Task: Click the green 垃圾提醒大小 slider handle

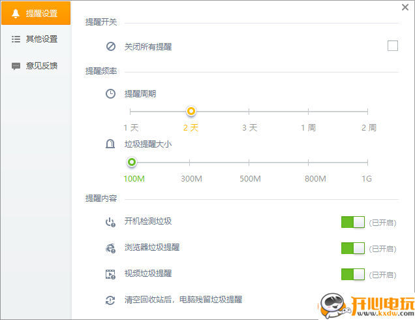Action: [x=132, y=162]
